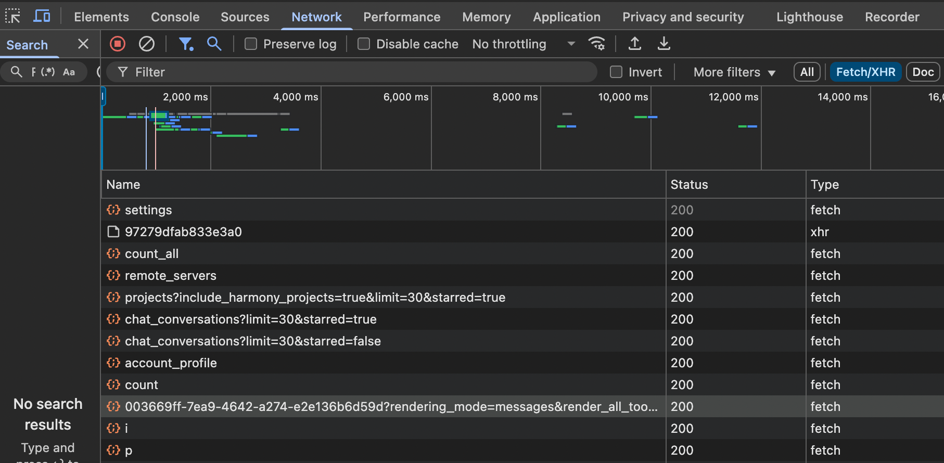Toggle the device toolbar icon
The width and height of the screenshot is (944, 463).
click(42, 16)
